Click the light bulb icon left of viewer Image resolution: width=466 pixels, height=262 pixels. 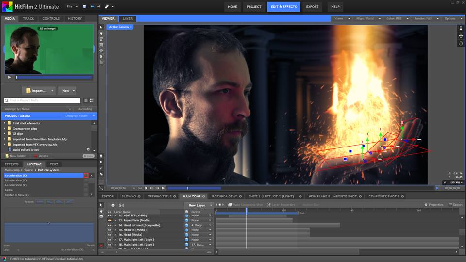(101, 156)
